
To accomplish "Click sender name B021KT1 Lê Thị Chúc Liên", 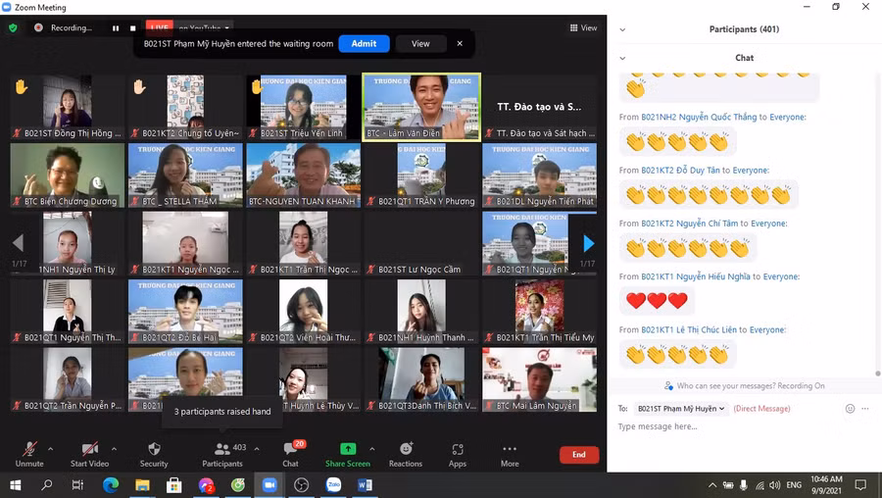I will coord(689,329).
